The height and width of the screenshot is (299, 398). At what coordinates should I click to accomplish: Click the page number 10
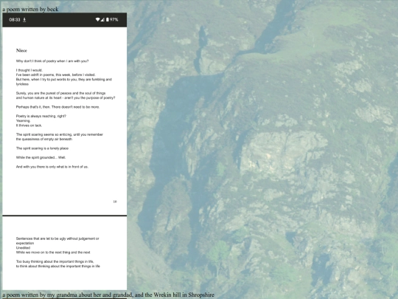(x=115, y=202)
